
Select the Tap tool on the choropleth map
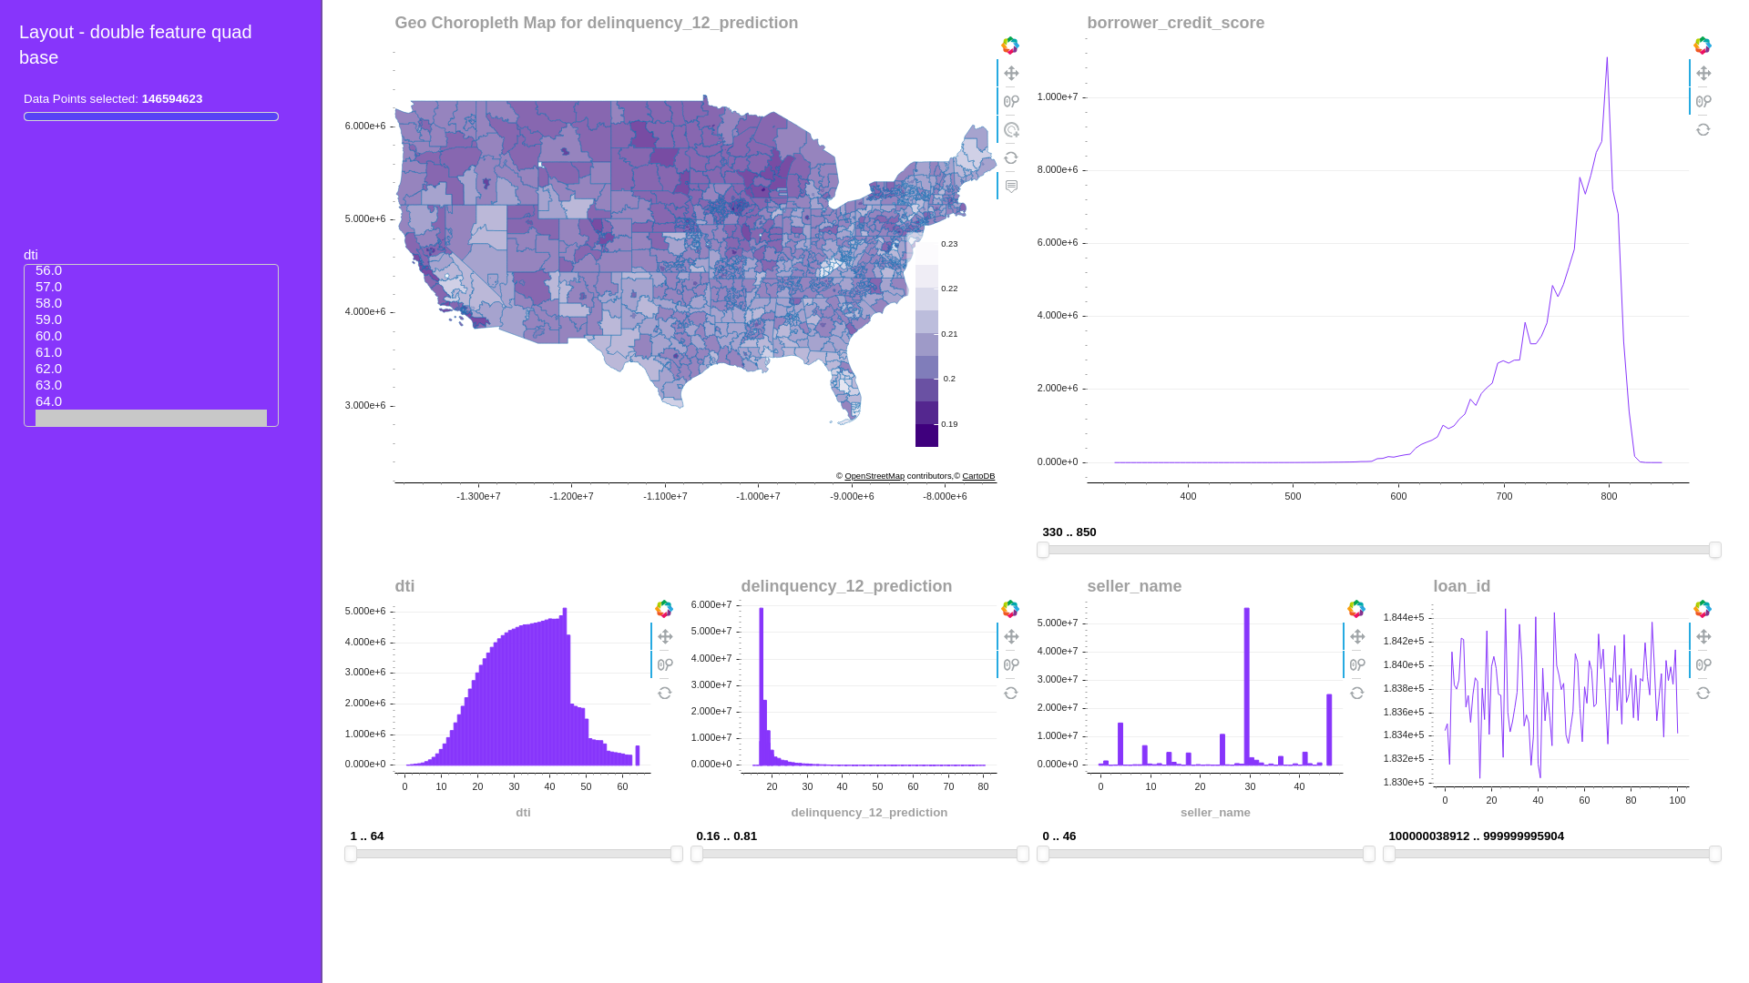tap(1011, 130)
